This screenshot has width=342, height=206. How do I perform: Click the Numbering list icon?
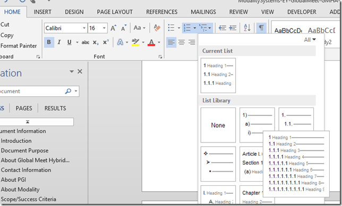pos(187,28)
